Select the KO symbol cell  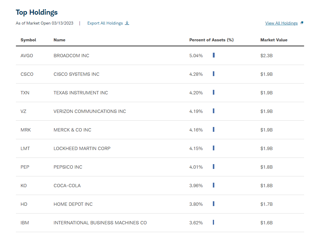[24, 186]
